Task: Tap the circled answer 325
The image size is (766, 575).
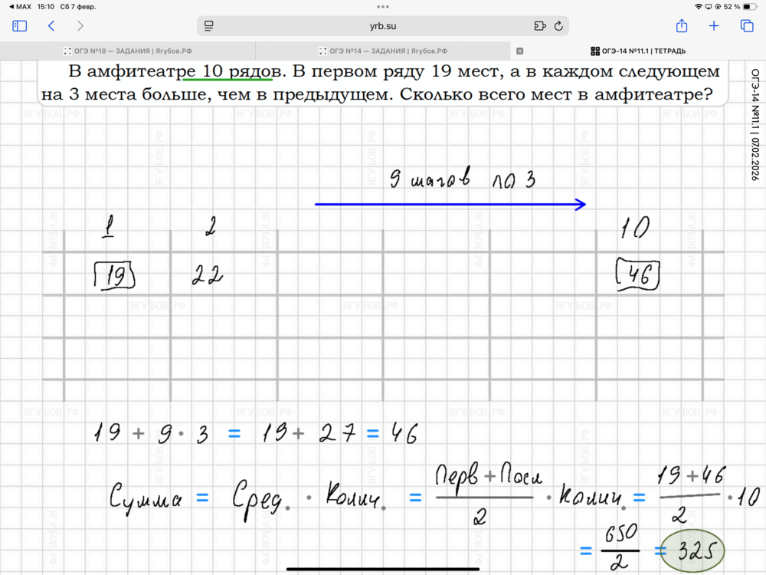Action: 692,550
